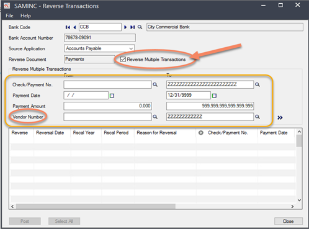Viewport: 309px width, 229px height.
Task: Click the From Vendor Number field
Action: 107,117
